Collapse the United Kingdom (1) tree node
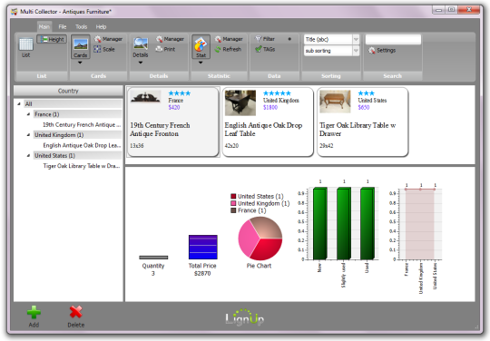 28,134
